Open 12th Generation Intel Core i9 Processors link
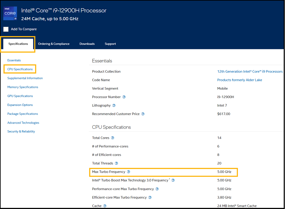 (x=250, y=71)
